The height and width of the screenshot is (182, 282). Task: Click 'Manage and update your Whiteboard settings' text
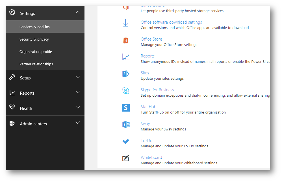point(179,163)
